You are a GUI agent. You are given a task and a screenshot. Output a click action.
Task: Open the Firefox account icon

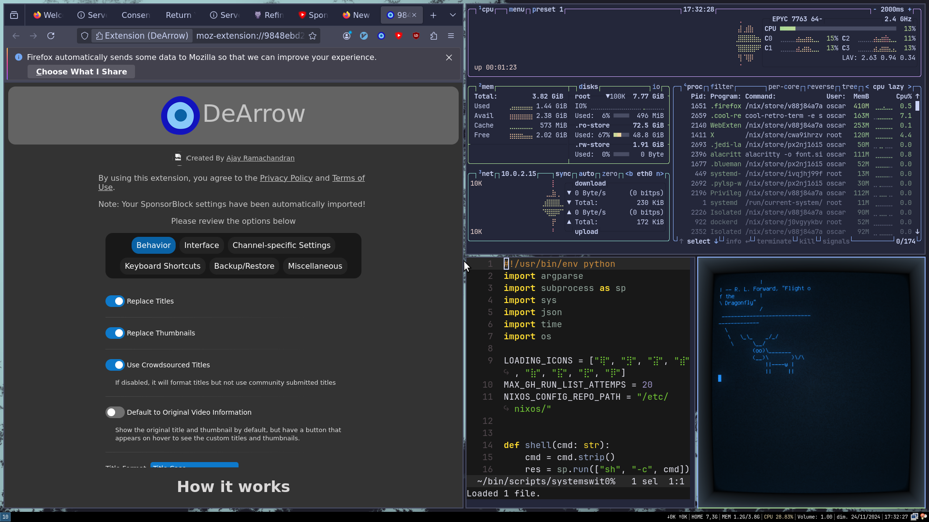pos(347,36)
